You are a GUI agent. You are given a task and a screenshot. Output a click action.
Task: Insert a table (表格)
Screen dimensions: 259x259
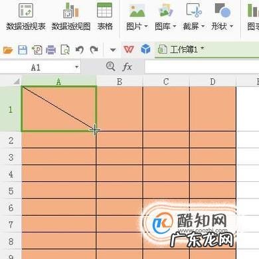pyautogui.click(x=105, y=17)
